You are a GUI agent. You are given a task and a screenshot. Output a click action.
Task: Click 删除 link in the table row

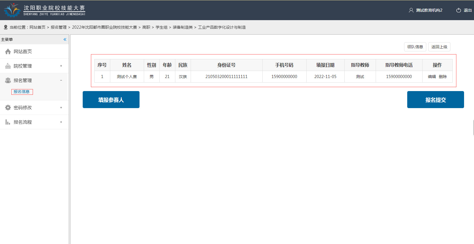(443, 77)
